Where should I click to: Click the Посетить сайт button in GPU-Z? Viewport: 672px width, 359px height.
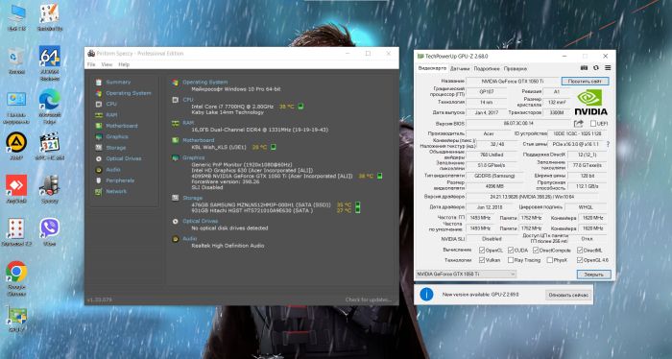coord(585,81)
